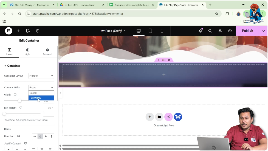Collapse the editor panel arrow
The width and height of the screenshot is (268, 151).
tap(60, 93)
